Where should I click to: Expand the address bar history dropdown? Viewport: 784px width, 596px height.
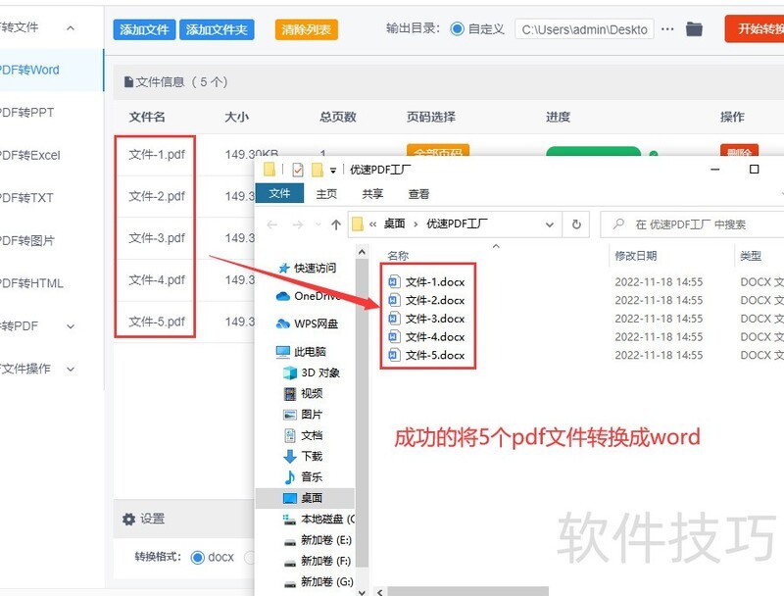coord(550,224)
